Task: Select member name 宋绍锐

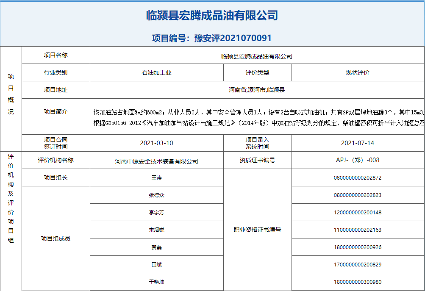Action: [x=156, y=230]
